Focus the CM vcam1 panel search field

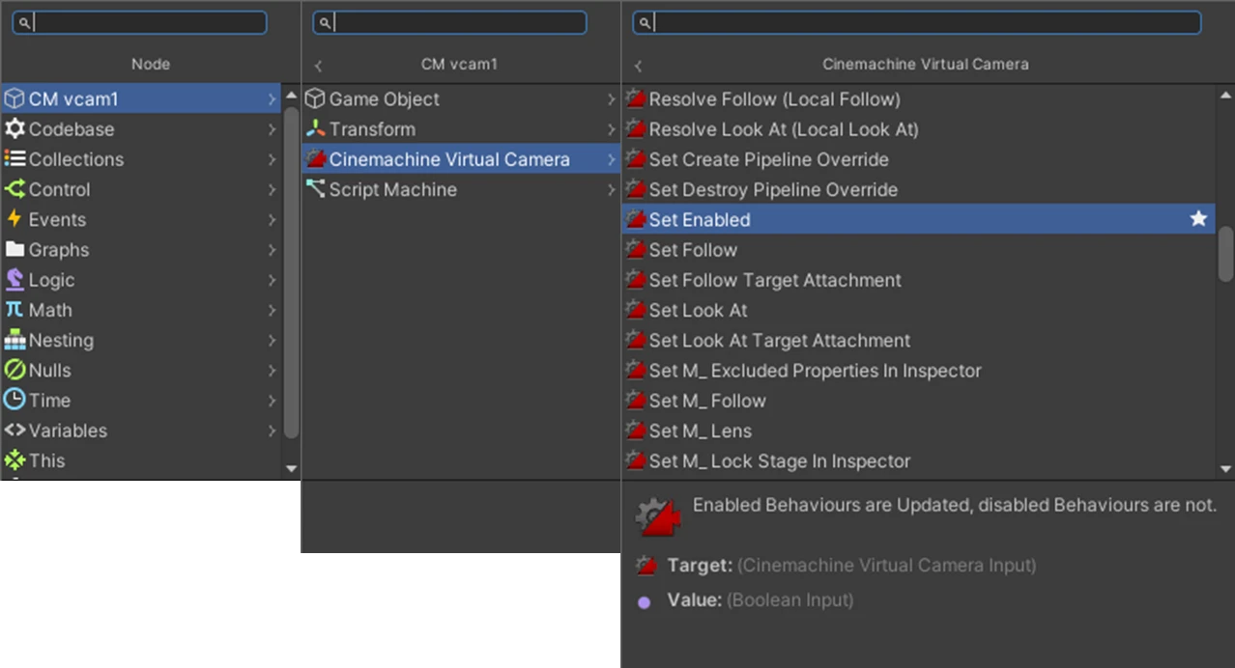pos(449,22)
